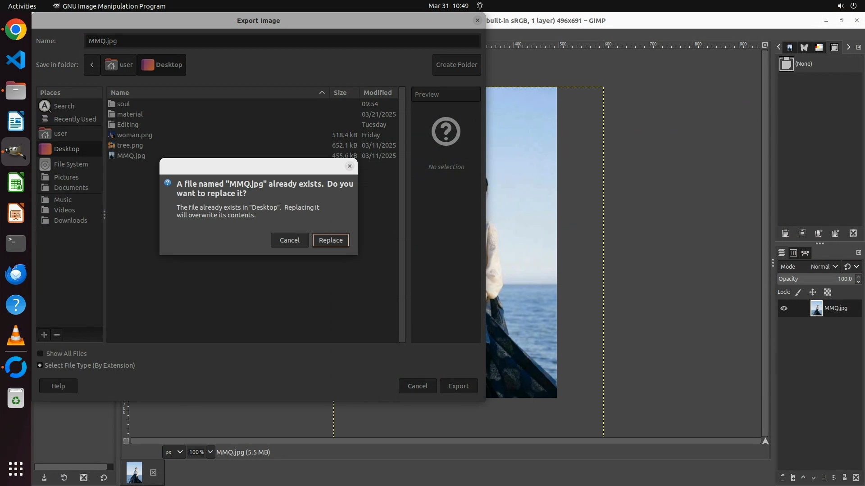Click the navigate image display arrow icon
This screenshot has width=865, height=486.
(765, 441)
